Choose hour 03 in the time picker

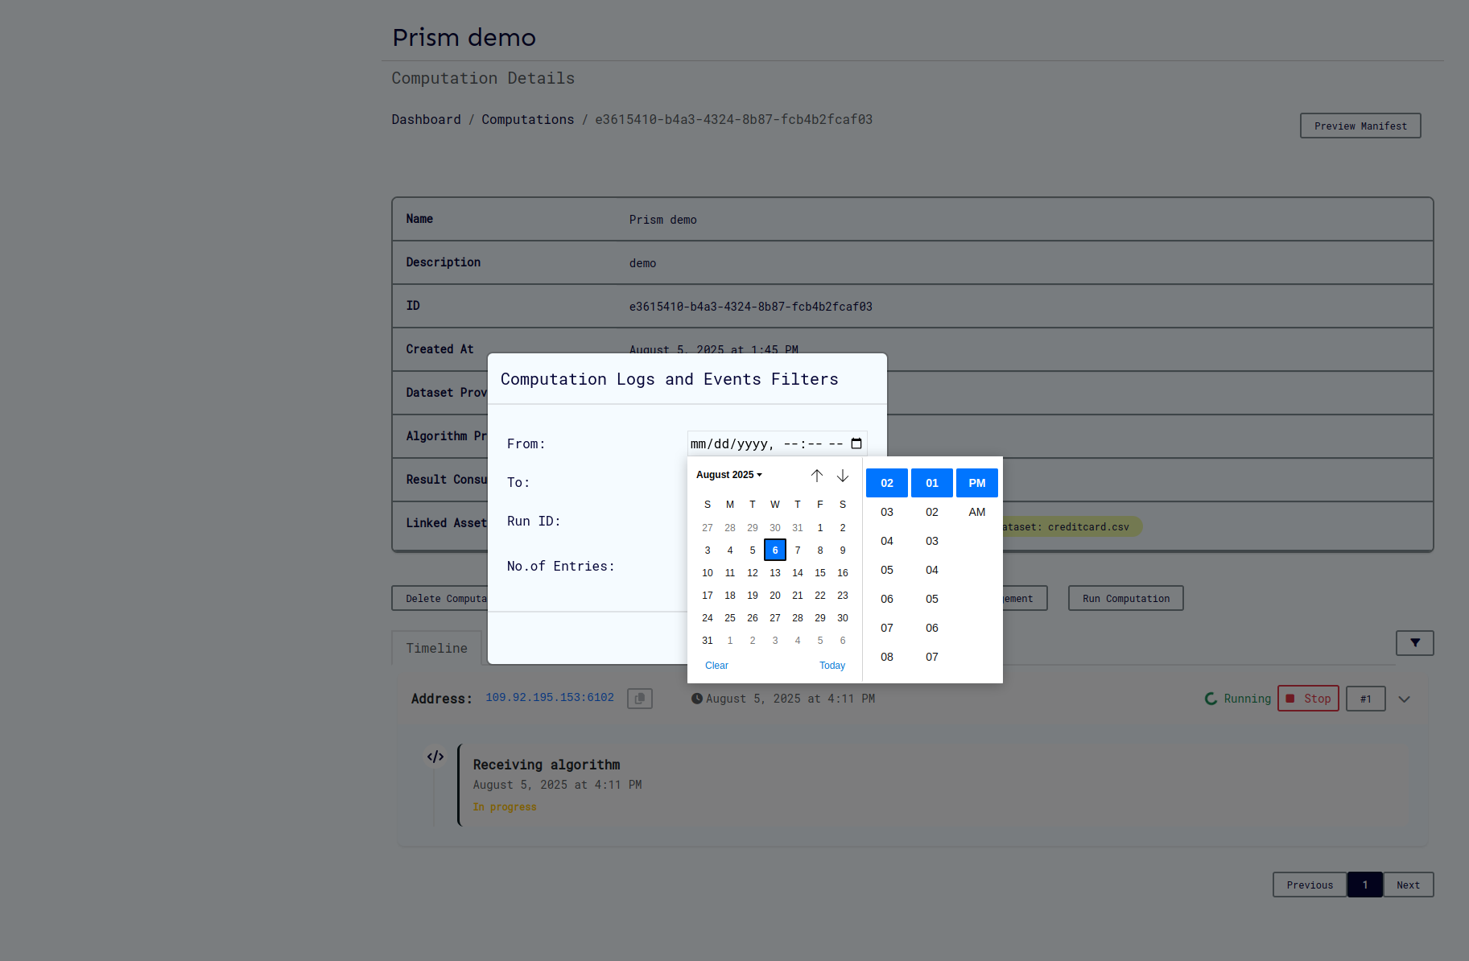point(887,512)
